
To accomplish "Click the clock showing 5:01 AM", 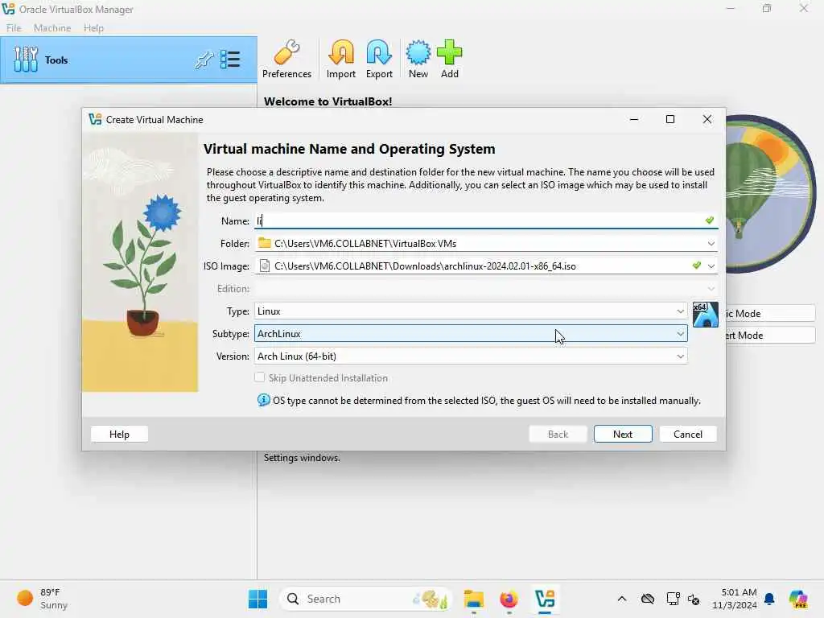I will tap(734, 599).
